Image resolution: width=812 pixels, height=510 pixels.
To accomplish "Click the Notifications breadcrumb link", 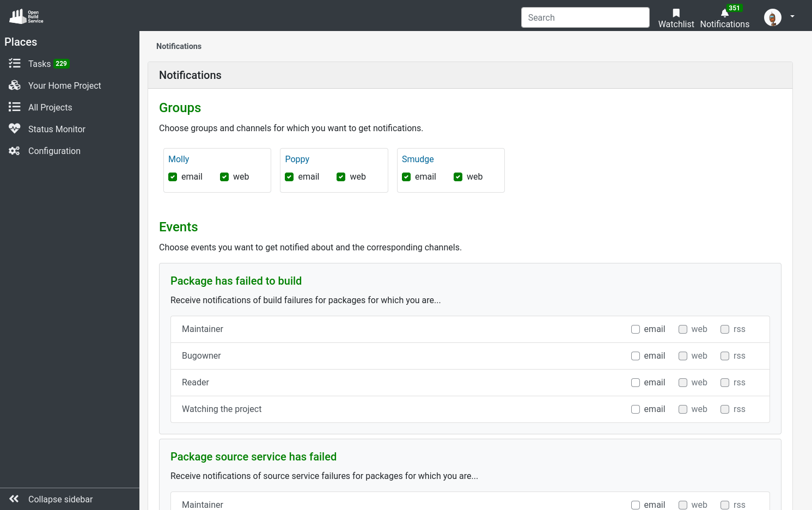I will 179,46.
